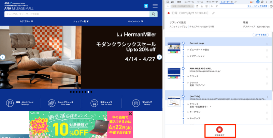Viewport: 273px width, 138px height.
Task: Open the フィードバックを送信 link
Action: 257,6
